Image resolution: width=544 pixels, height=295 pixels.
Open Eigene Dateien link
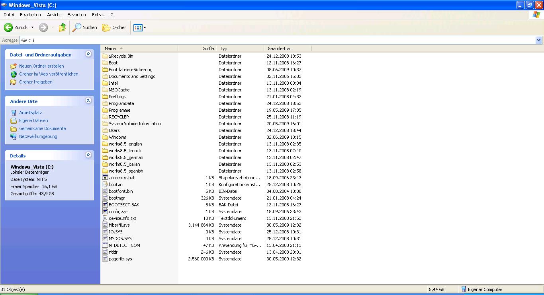tap(33, 120)
